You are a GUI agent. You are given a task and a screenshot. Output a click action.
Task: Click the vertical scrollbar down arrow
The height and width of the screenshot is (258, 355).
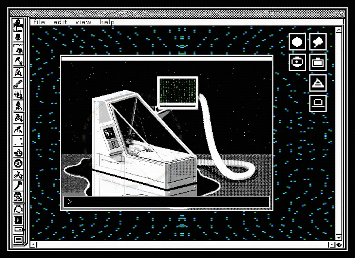click(x=339, y=237)
